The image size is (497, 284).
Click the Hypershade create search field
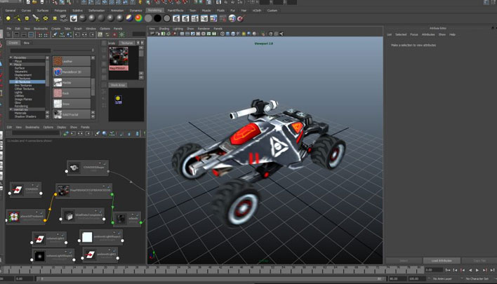pyautogui.click(x=30, y=50)
